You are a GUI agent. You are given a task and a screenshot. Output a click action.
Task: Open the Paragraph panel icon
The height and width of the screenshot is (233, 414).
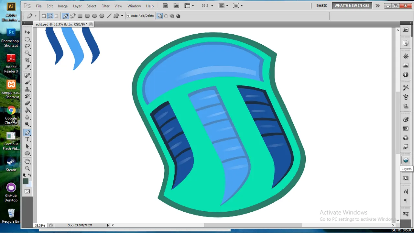coord(406,201)
